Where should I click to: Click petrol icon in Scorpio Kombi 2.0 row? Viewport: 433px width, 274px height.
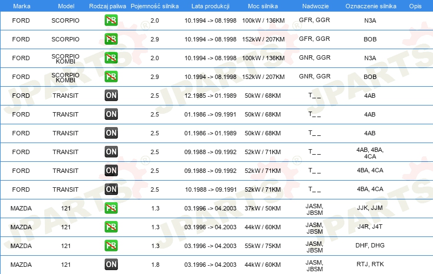pos(111,57)
